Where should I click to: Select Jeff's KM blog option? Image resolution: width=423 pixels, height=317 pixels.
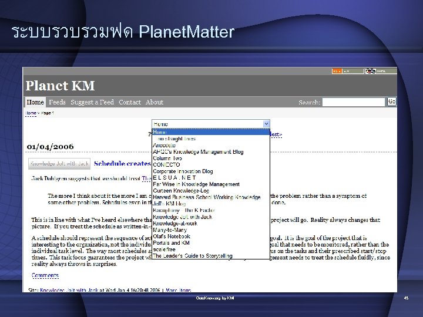[211, 204]
